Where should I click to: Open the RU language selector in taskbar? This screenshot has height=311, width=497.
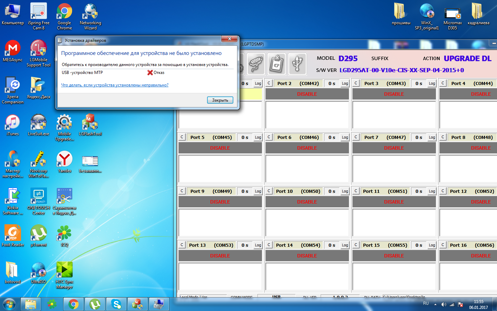click(x=426, y=304)
